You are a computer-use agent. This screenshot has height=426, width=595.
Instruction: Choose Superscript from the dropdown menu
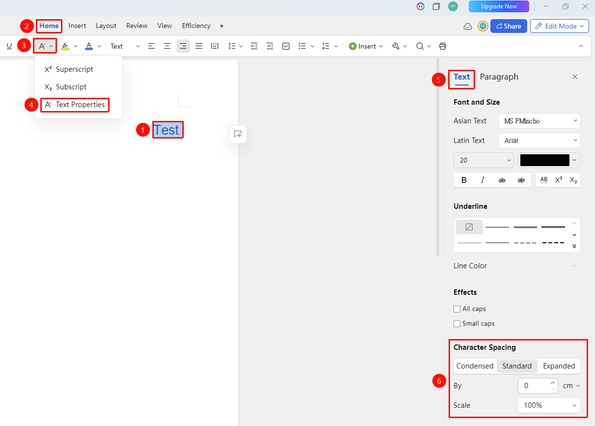(75, 69)
